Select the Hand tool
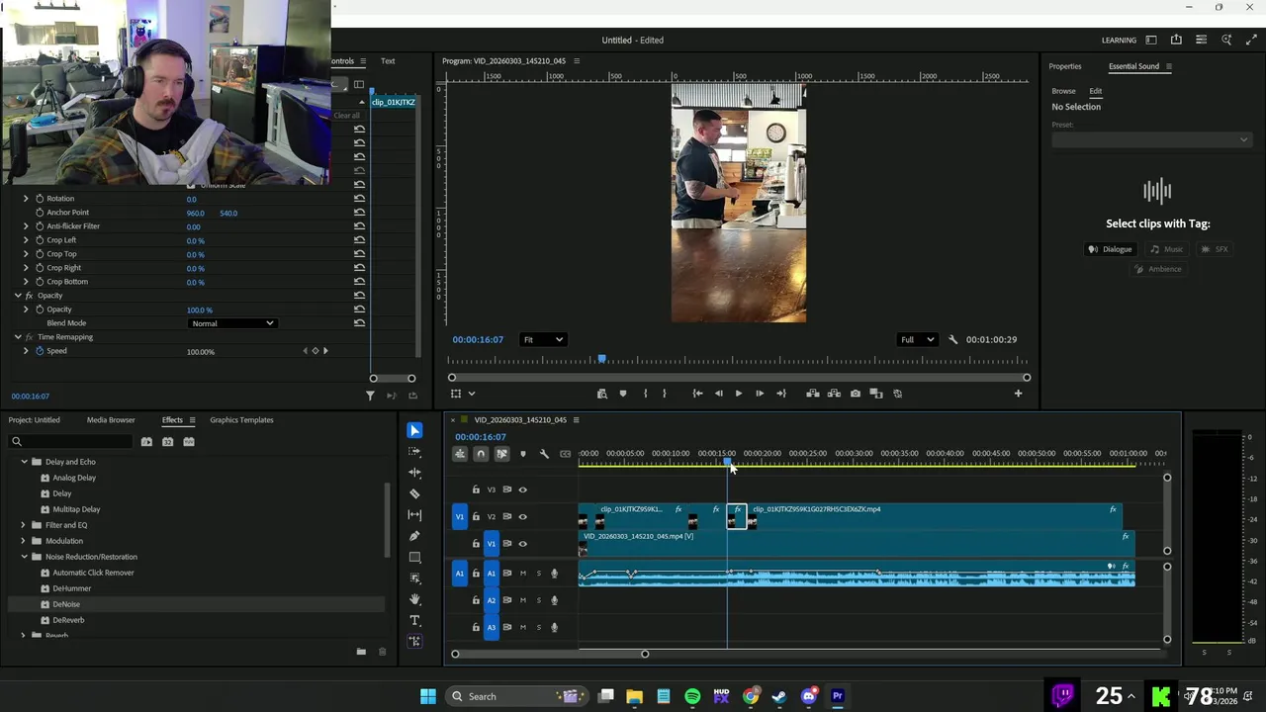This screenshot has height=712, width=1266. pos(414,599)
